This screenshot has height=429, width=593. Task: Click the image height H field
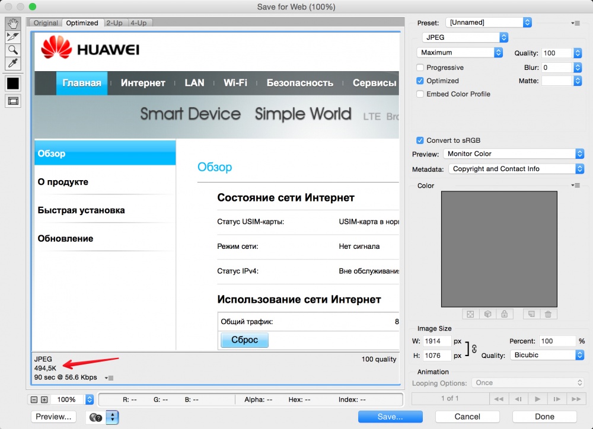(437, 356)
